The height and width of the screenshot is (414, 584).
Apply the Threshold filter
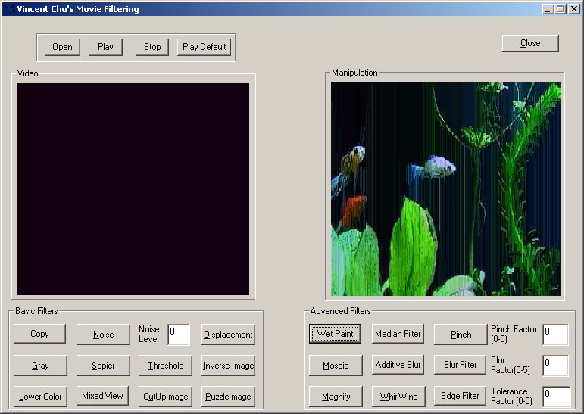tap(165, 366)
